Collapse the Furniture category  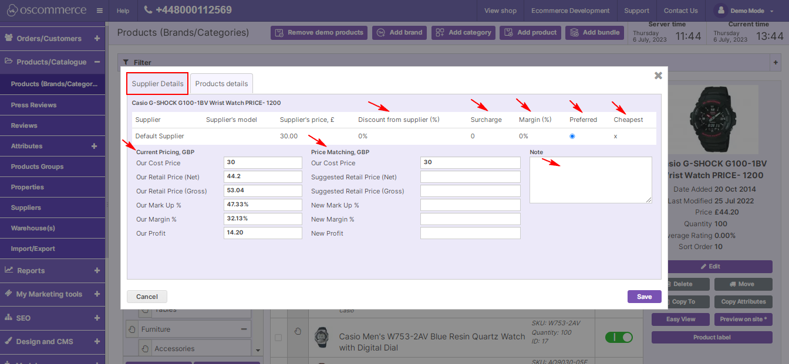point(244,329)
